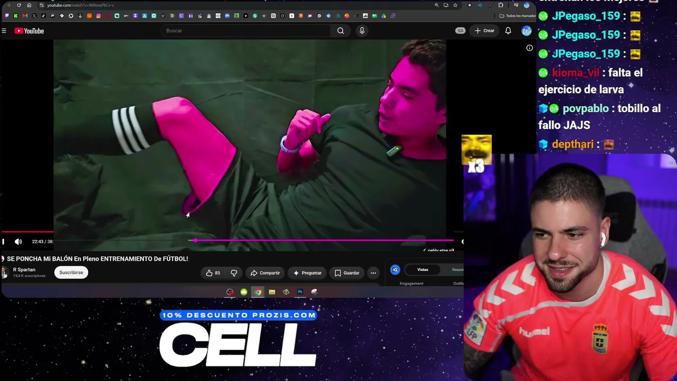
Task: Open Todos los marcadores folder
Action: (x=518, y=16)
